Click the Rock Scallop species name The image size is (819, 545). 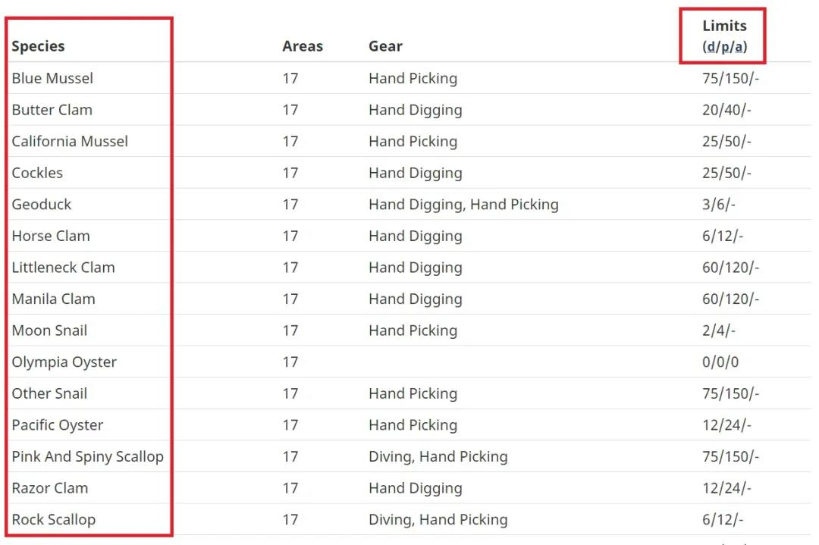click(x=54, y=519)
